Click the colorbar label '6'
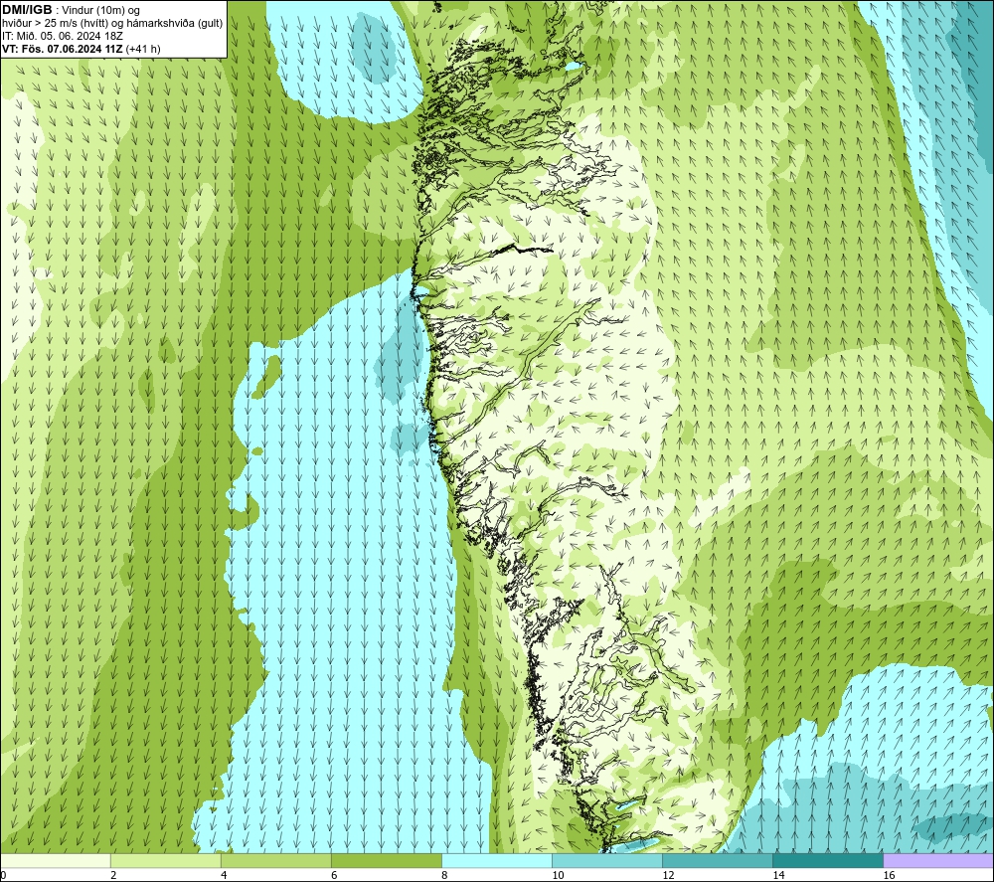Screen dimensions: 994x882 point(334,876)
